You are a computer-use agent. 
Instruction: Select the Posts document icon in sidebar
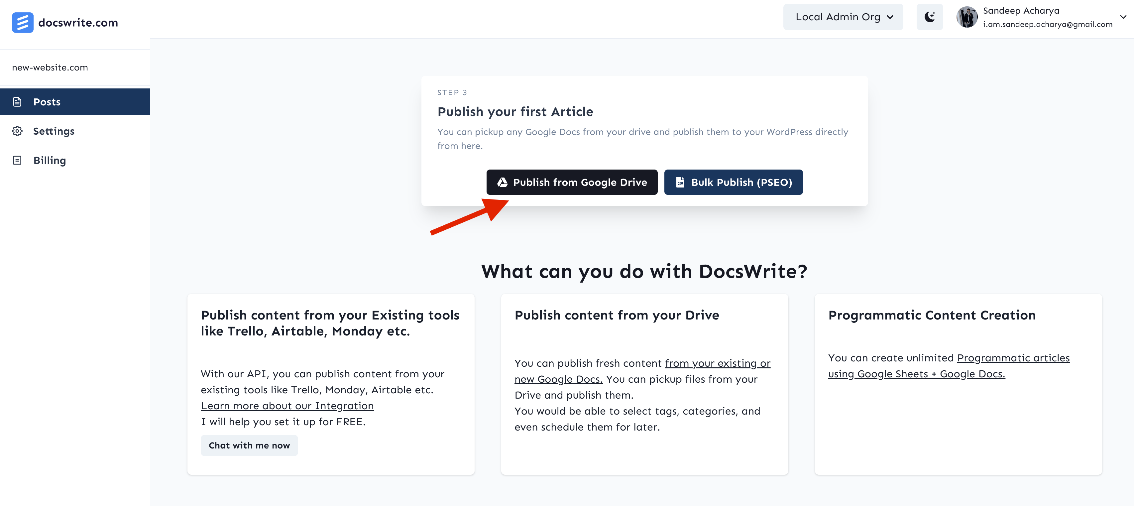[x=17, y=101]
